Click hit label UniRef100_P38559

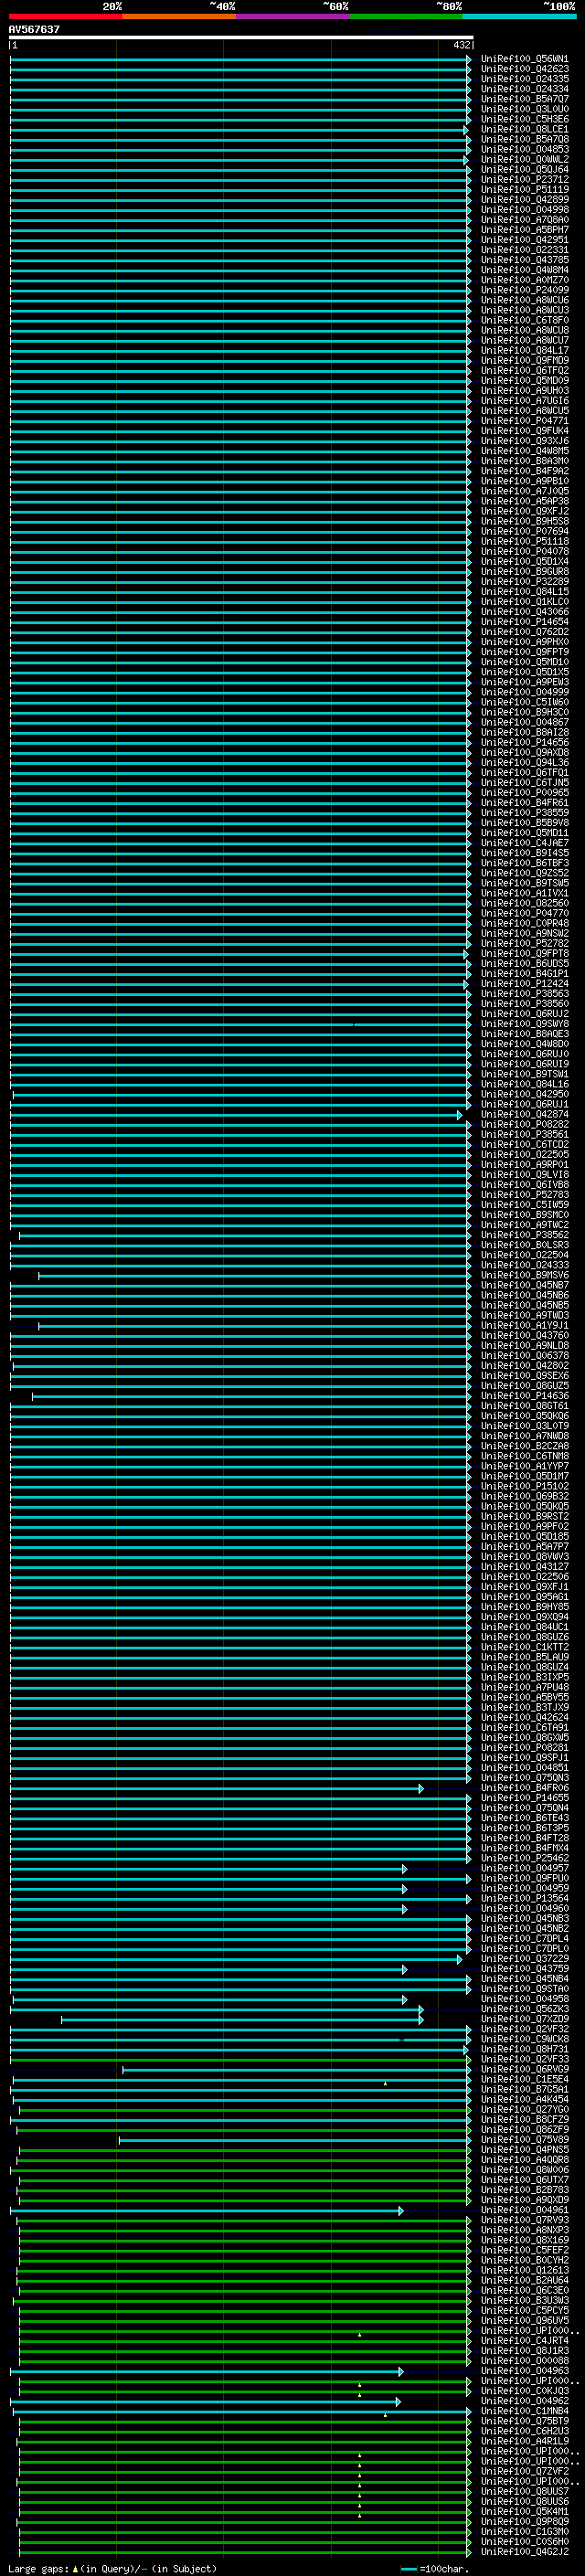click(525, 812)
